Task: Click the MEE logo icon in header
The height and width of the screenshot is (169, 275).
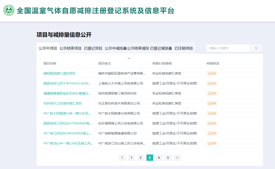Action: [x=9, y=10]
